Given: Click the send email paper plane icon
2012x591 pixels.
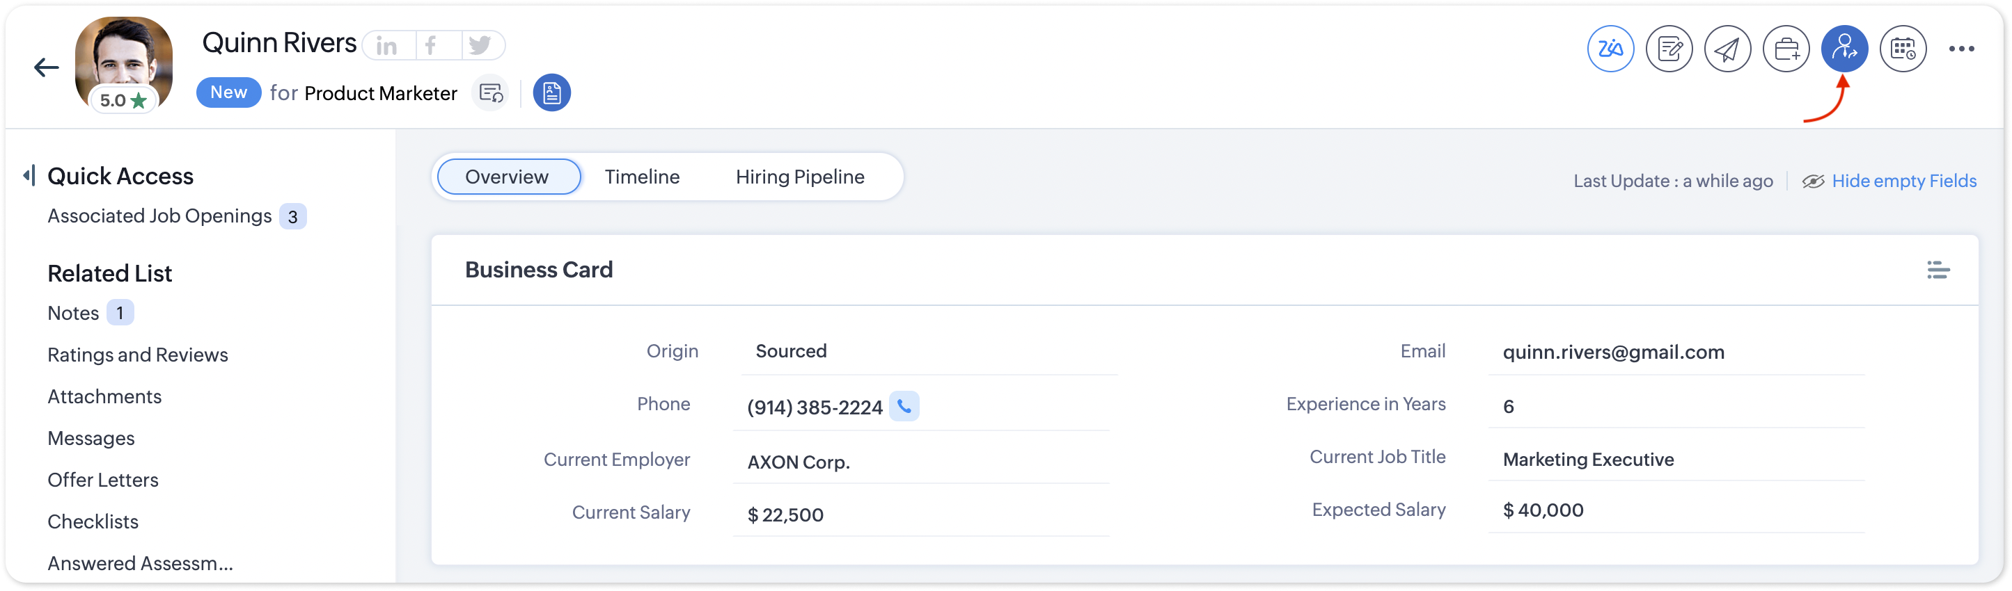Looking at the screenshot, I should pyautogui.click(x=1727, y=49).
